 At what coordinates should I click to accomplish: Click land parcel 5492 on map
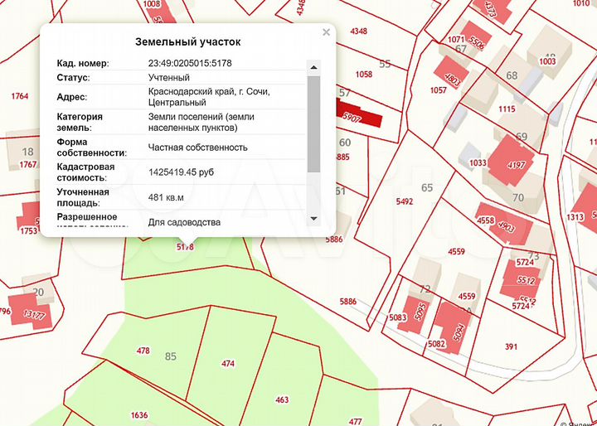point(404,201)
